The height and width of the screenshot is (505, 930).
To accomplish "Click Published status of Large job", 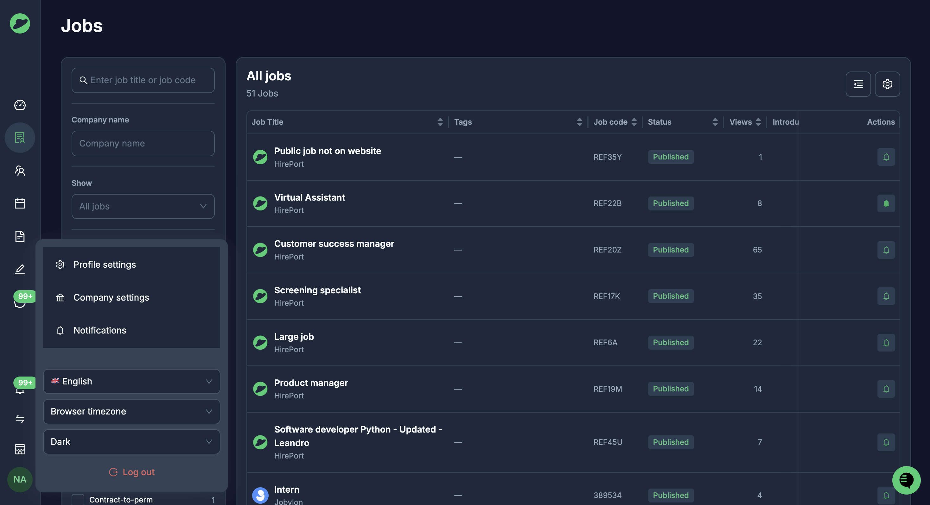I will point(671,343).
